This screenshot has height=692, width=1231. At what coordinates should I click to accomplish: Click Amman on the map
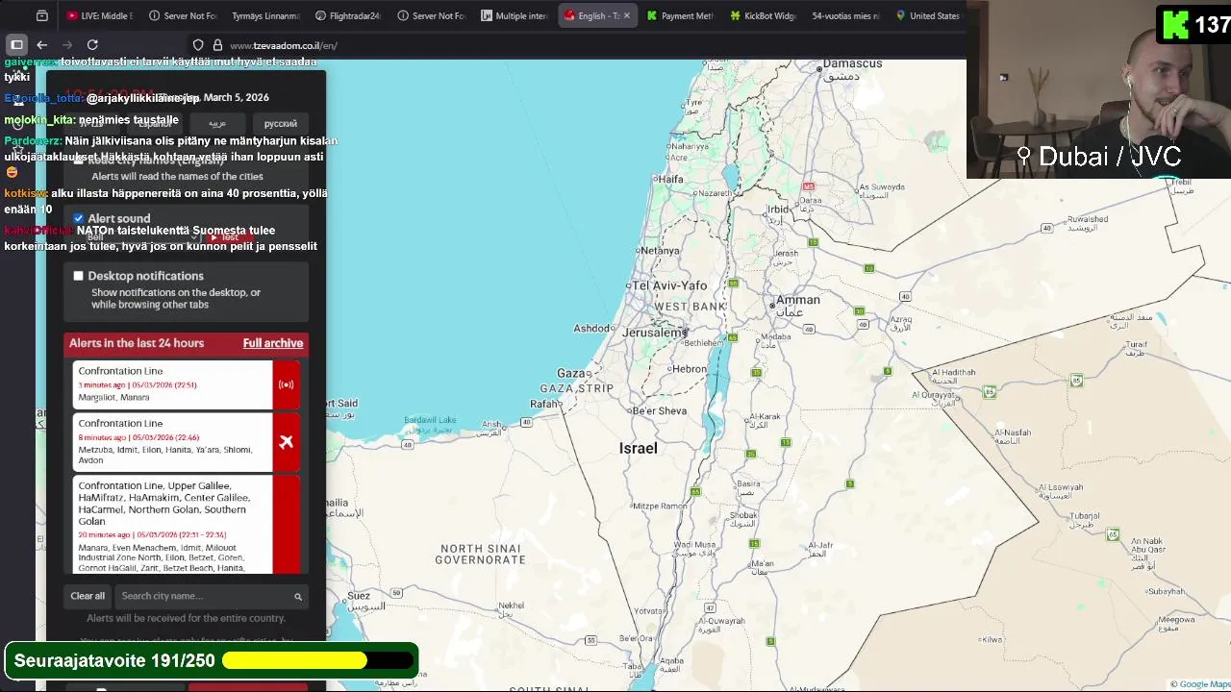[x=797, y=300]
